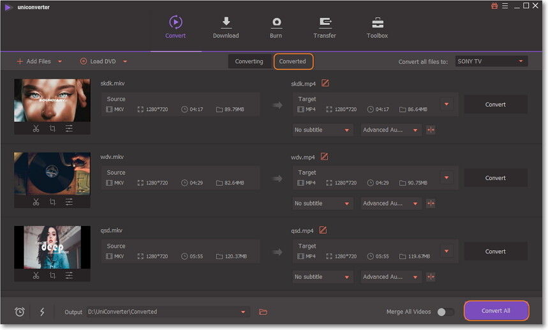
Task: Open the scheduler alarm clock icon
Action: (x=20, y=312)
